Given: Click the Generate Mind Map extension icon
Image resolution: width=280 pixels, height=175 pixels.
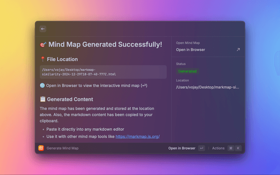Looking at the screenshot, I should 41,148.
